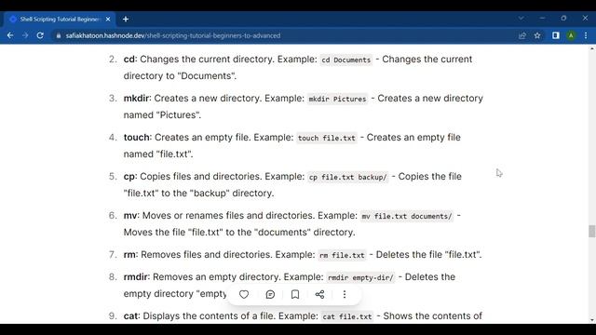Click the bold 'touch' command name
This screenshot has height=335, width=596.
[137, 138]
